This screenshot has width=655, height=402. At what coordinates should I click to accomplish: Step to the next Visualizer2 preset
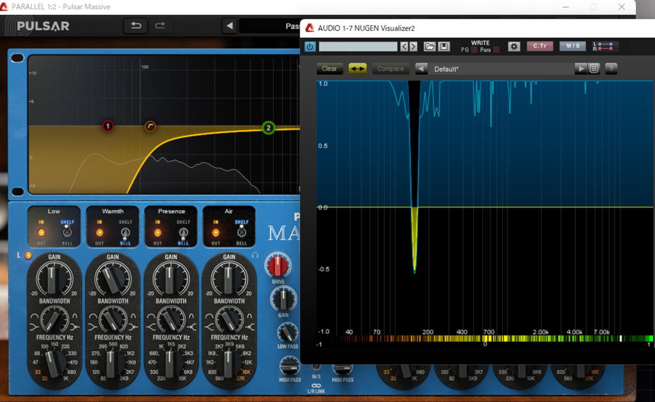pyautogui.click(x=581, y=68)
